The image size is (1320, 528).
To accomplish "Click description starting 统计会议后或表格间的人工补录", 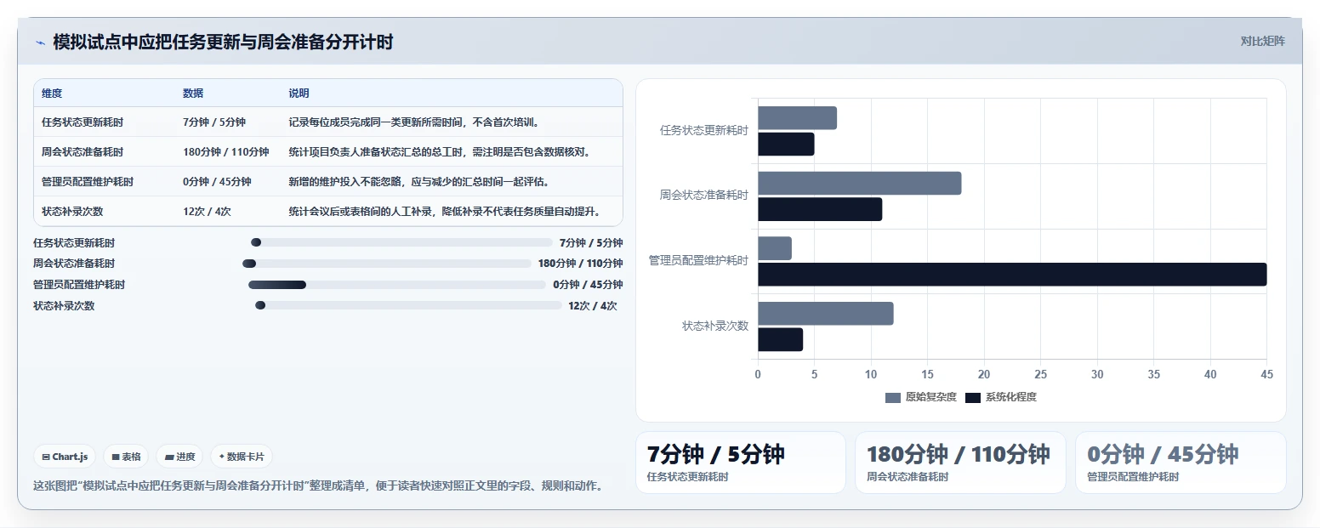I will coord(445,212).
